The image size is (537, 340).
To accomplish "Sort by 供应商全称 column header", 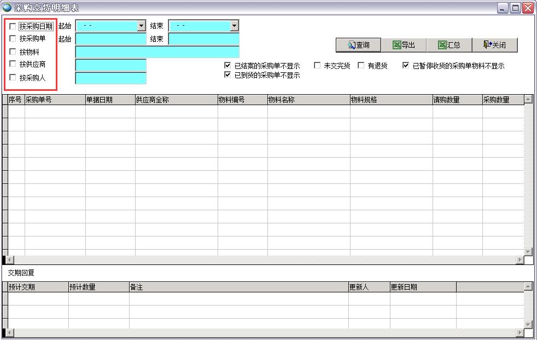I will tap(176, 100).
